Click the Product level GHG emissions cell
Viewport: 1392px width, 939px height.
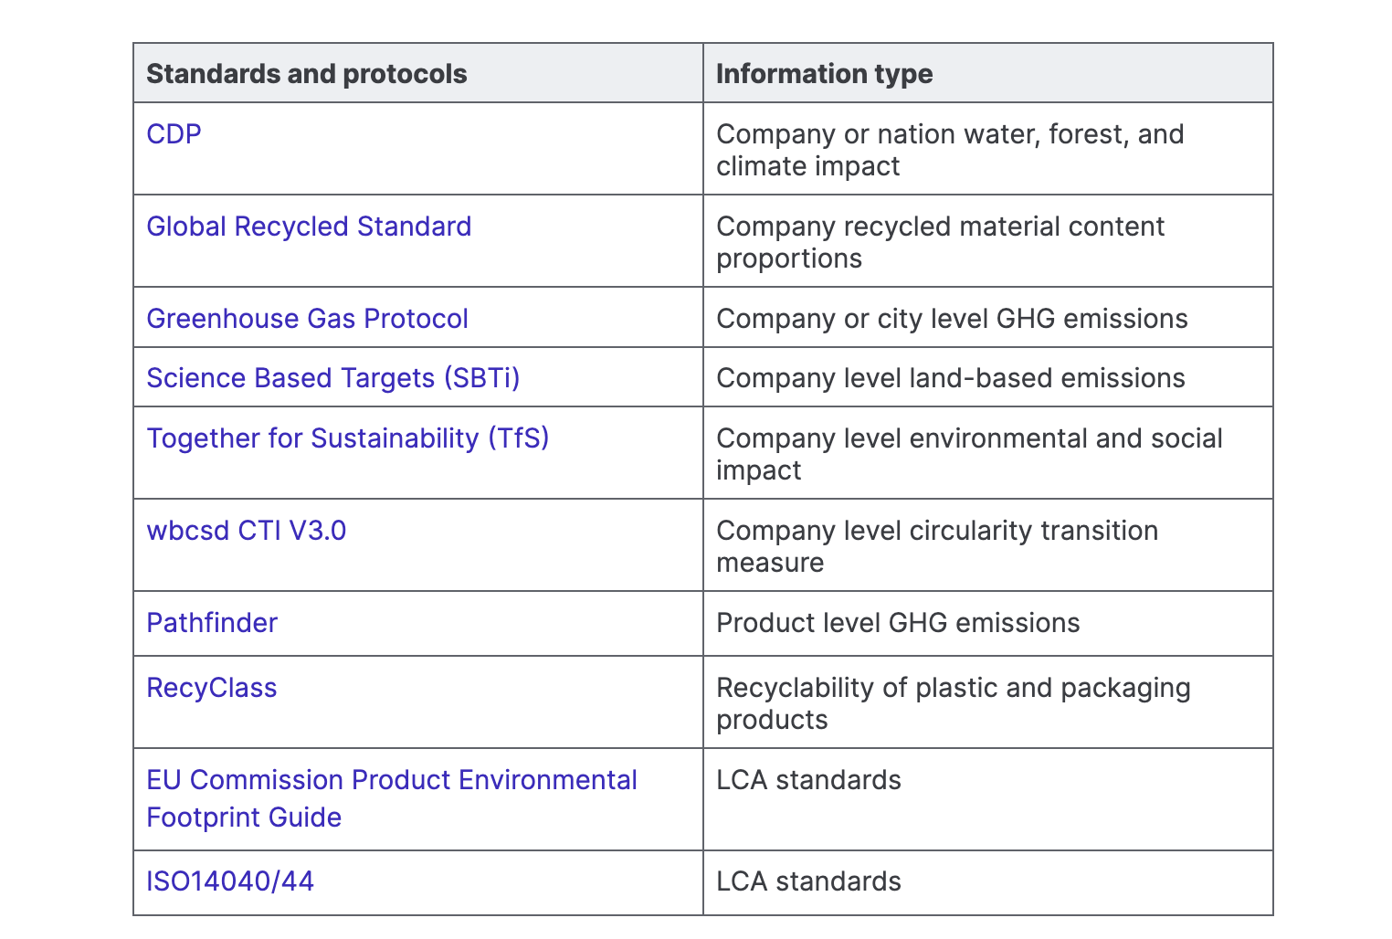coord(897,623)
